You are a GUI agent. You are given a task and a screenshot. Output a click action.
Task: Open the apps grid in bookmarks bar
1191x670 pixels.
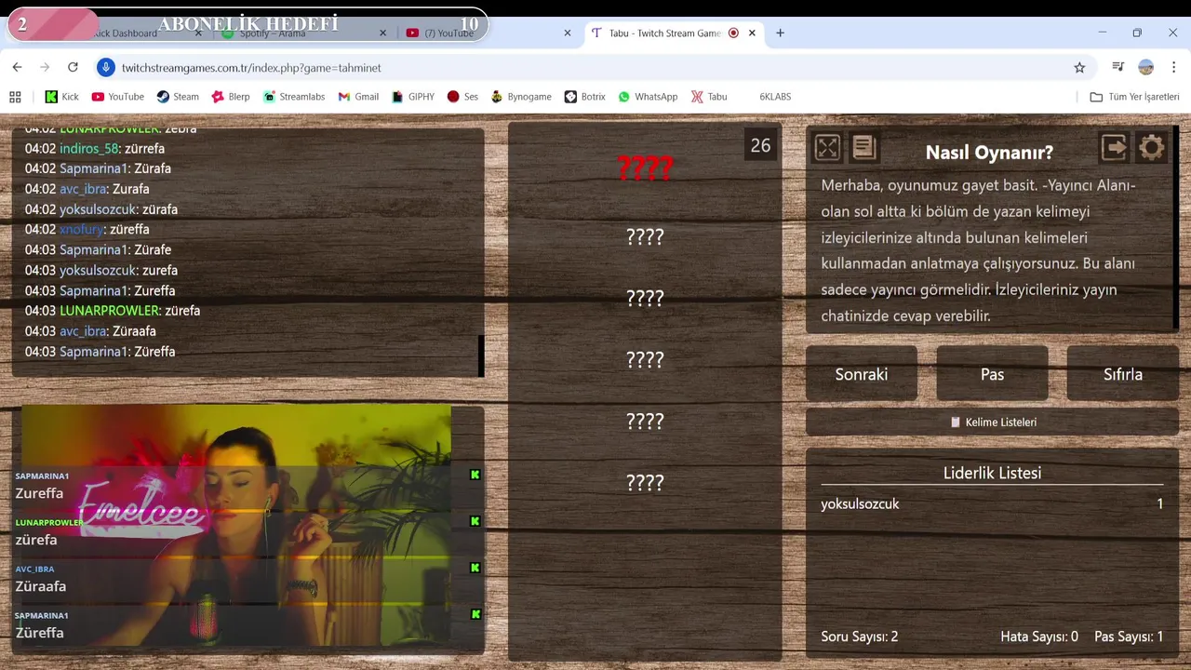(x=15, y=97)
